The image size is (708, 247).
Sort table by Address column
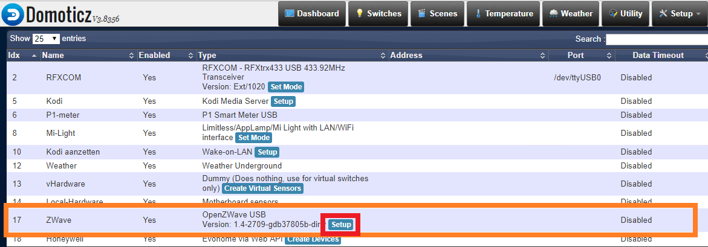point(468,56)
